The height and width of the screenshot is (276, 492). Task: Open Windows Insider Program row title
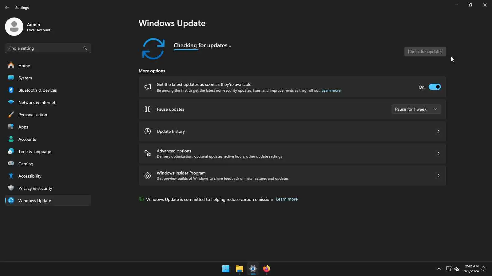[181, 173]
